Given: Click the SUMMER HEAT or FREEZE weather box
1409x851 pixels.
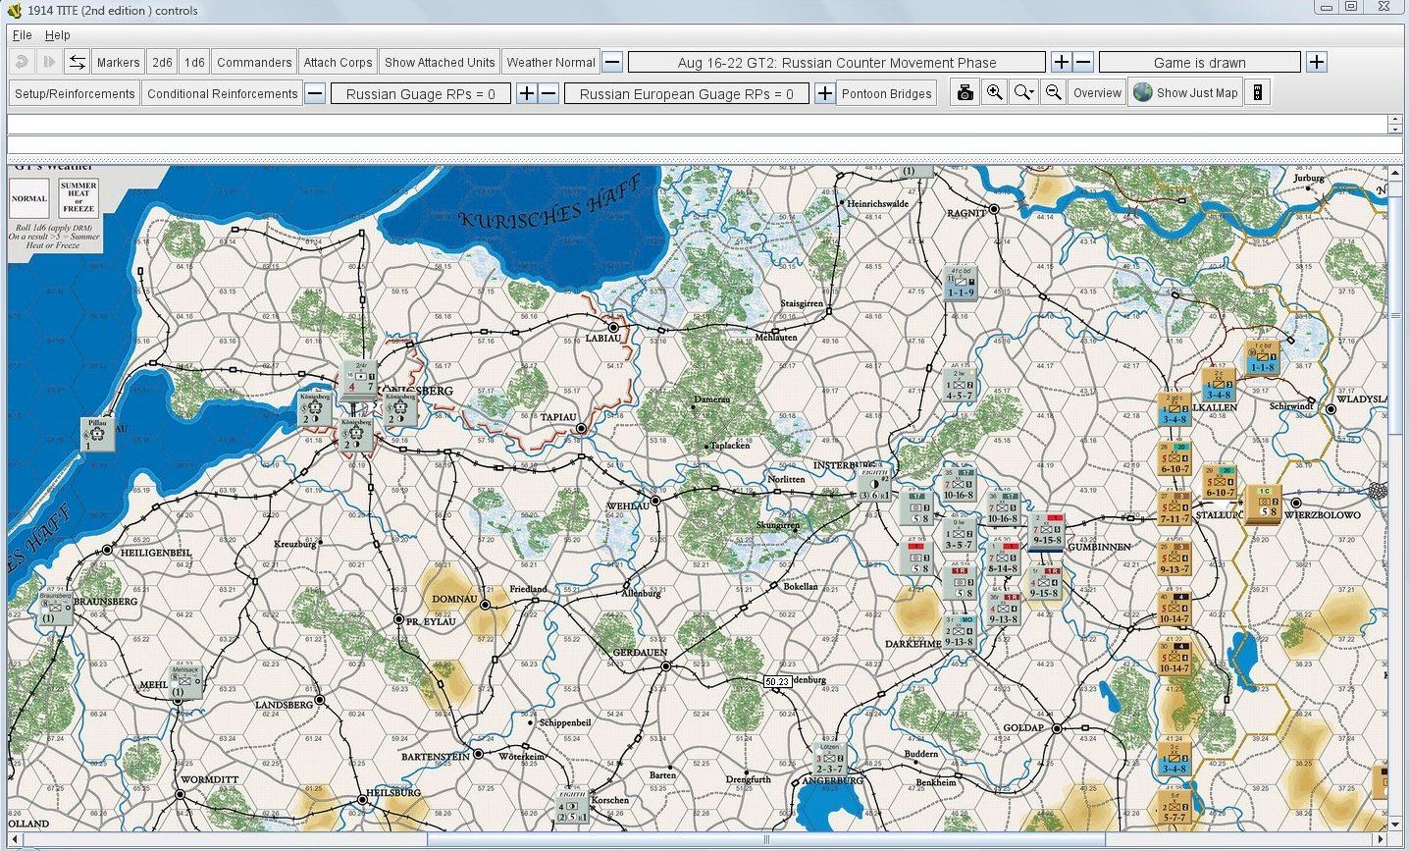Looking at the screenshot, I should 78,197.
